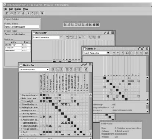The image size is (152, 139).
Task: Click third toolbar icon in Gebala'91 window
Action: coord(122,53)
